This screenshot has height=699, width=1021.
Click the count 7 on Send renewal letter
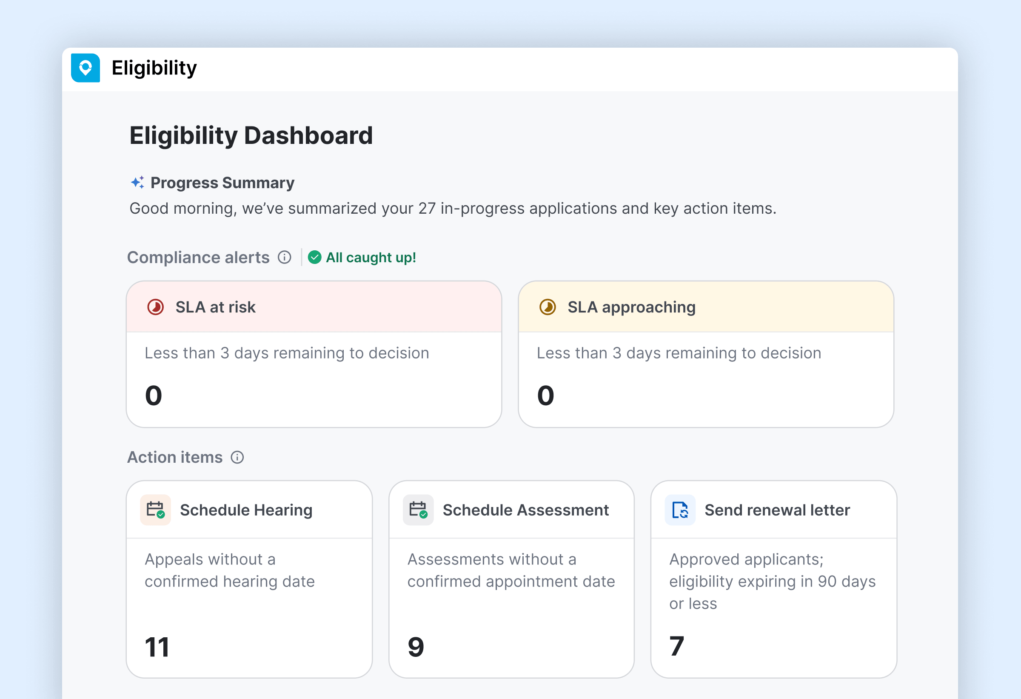point(677,645)
